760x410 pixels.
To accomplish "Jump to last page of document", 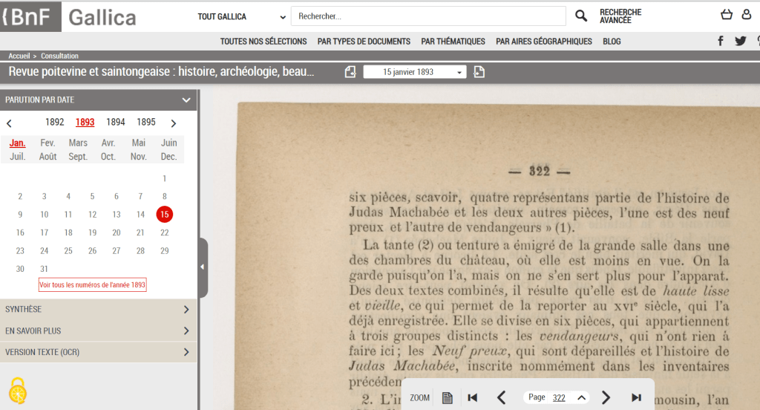I will [636, 397].
